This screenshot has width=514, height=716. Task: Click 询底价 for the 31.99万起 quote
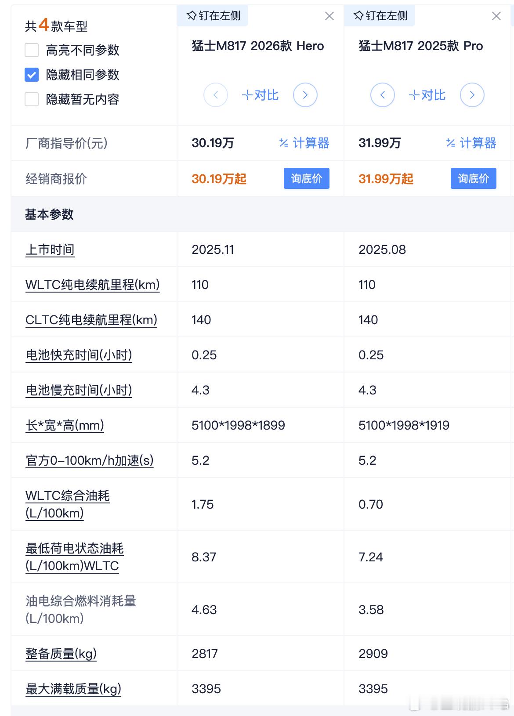tap(474, 178)
